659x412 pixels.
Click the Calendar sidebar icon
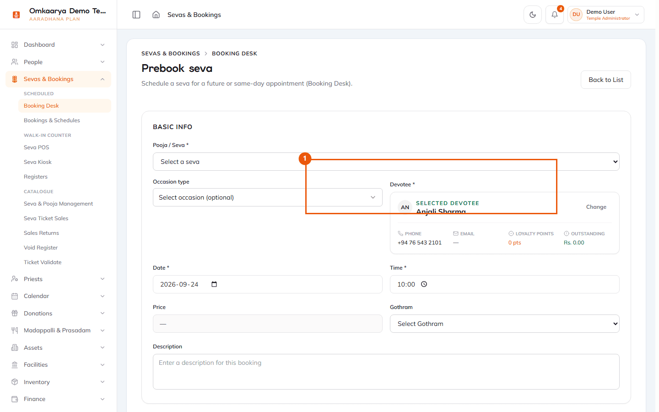[x=15, y=296]
